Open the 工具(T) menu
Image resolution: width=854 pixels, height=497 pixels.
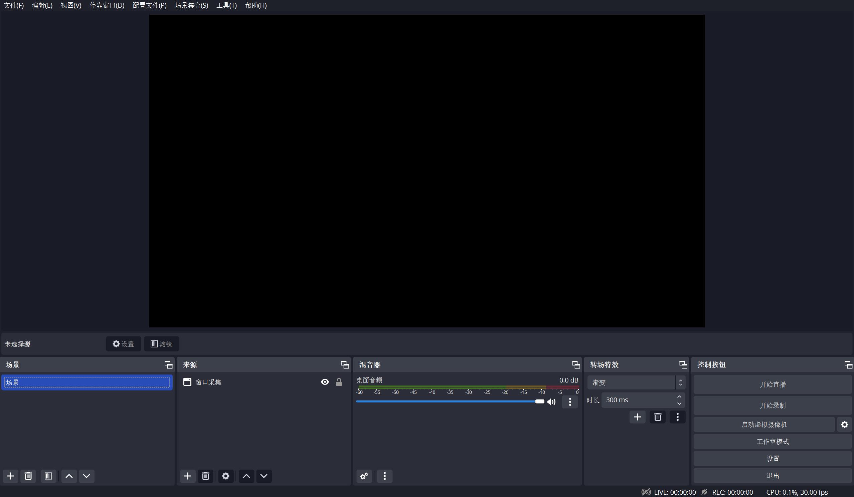click(x=226, y=5)
